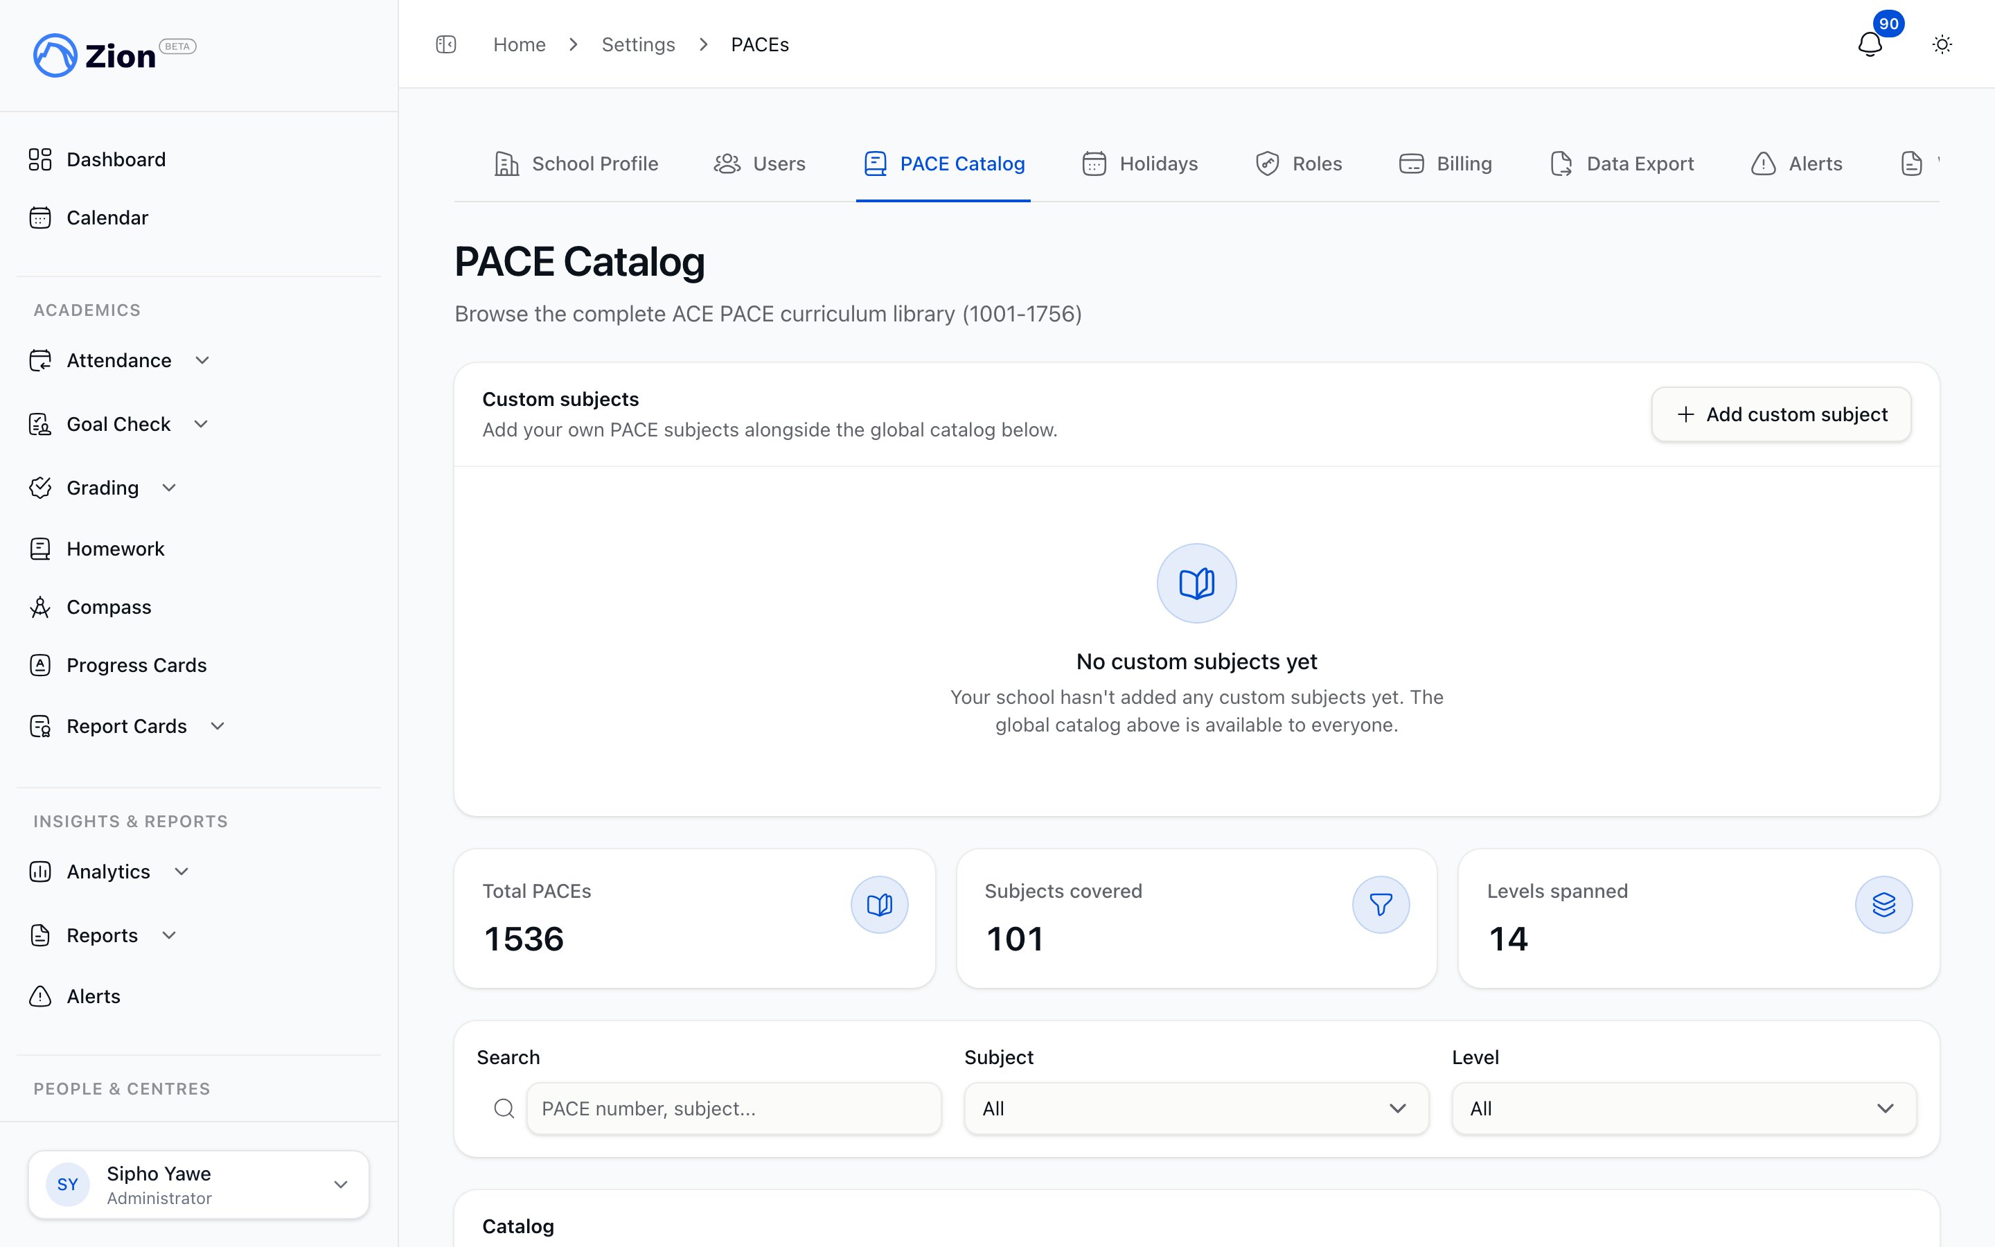Expand the Analytics submenu chevron
Screen dimensions: 1995x1247
181,872
